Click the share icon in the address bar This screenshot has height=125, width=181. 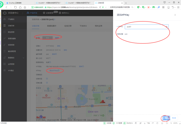[100, 7]
